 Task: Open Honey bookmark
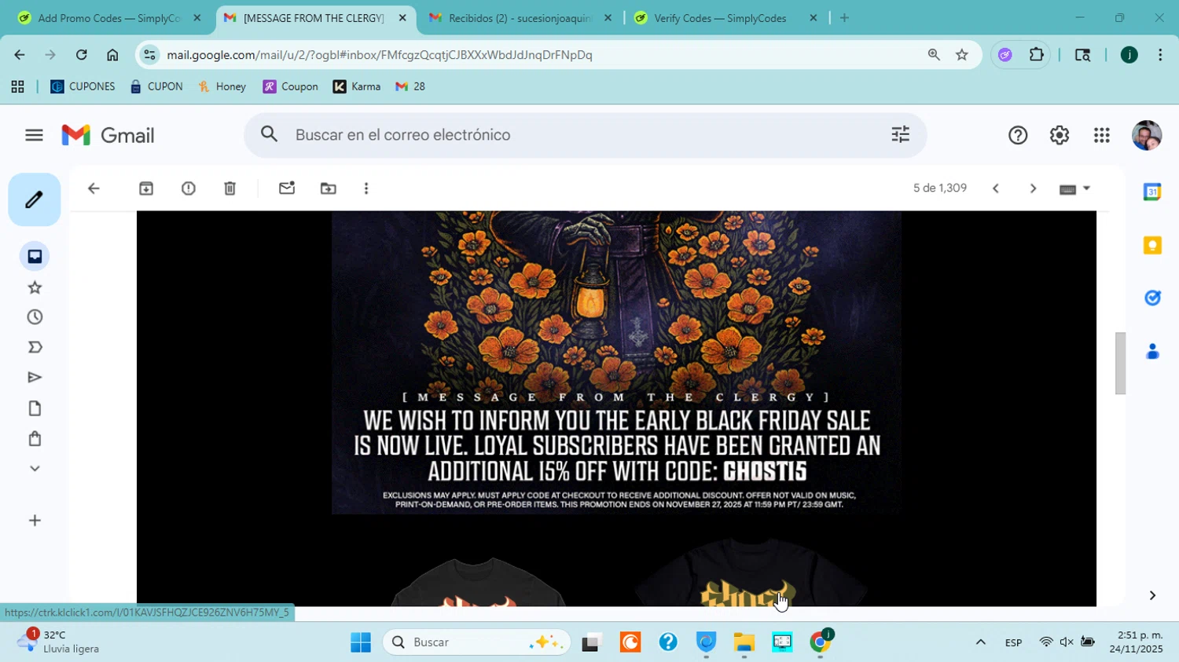[222, 86]
